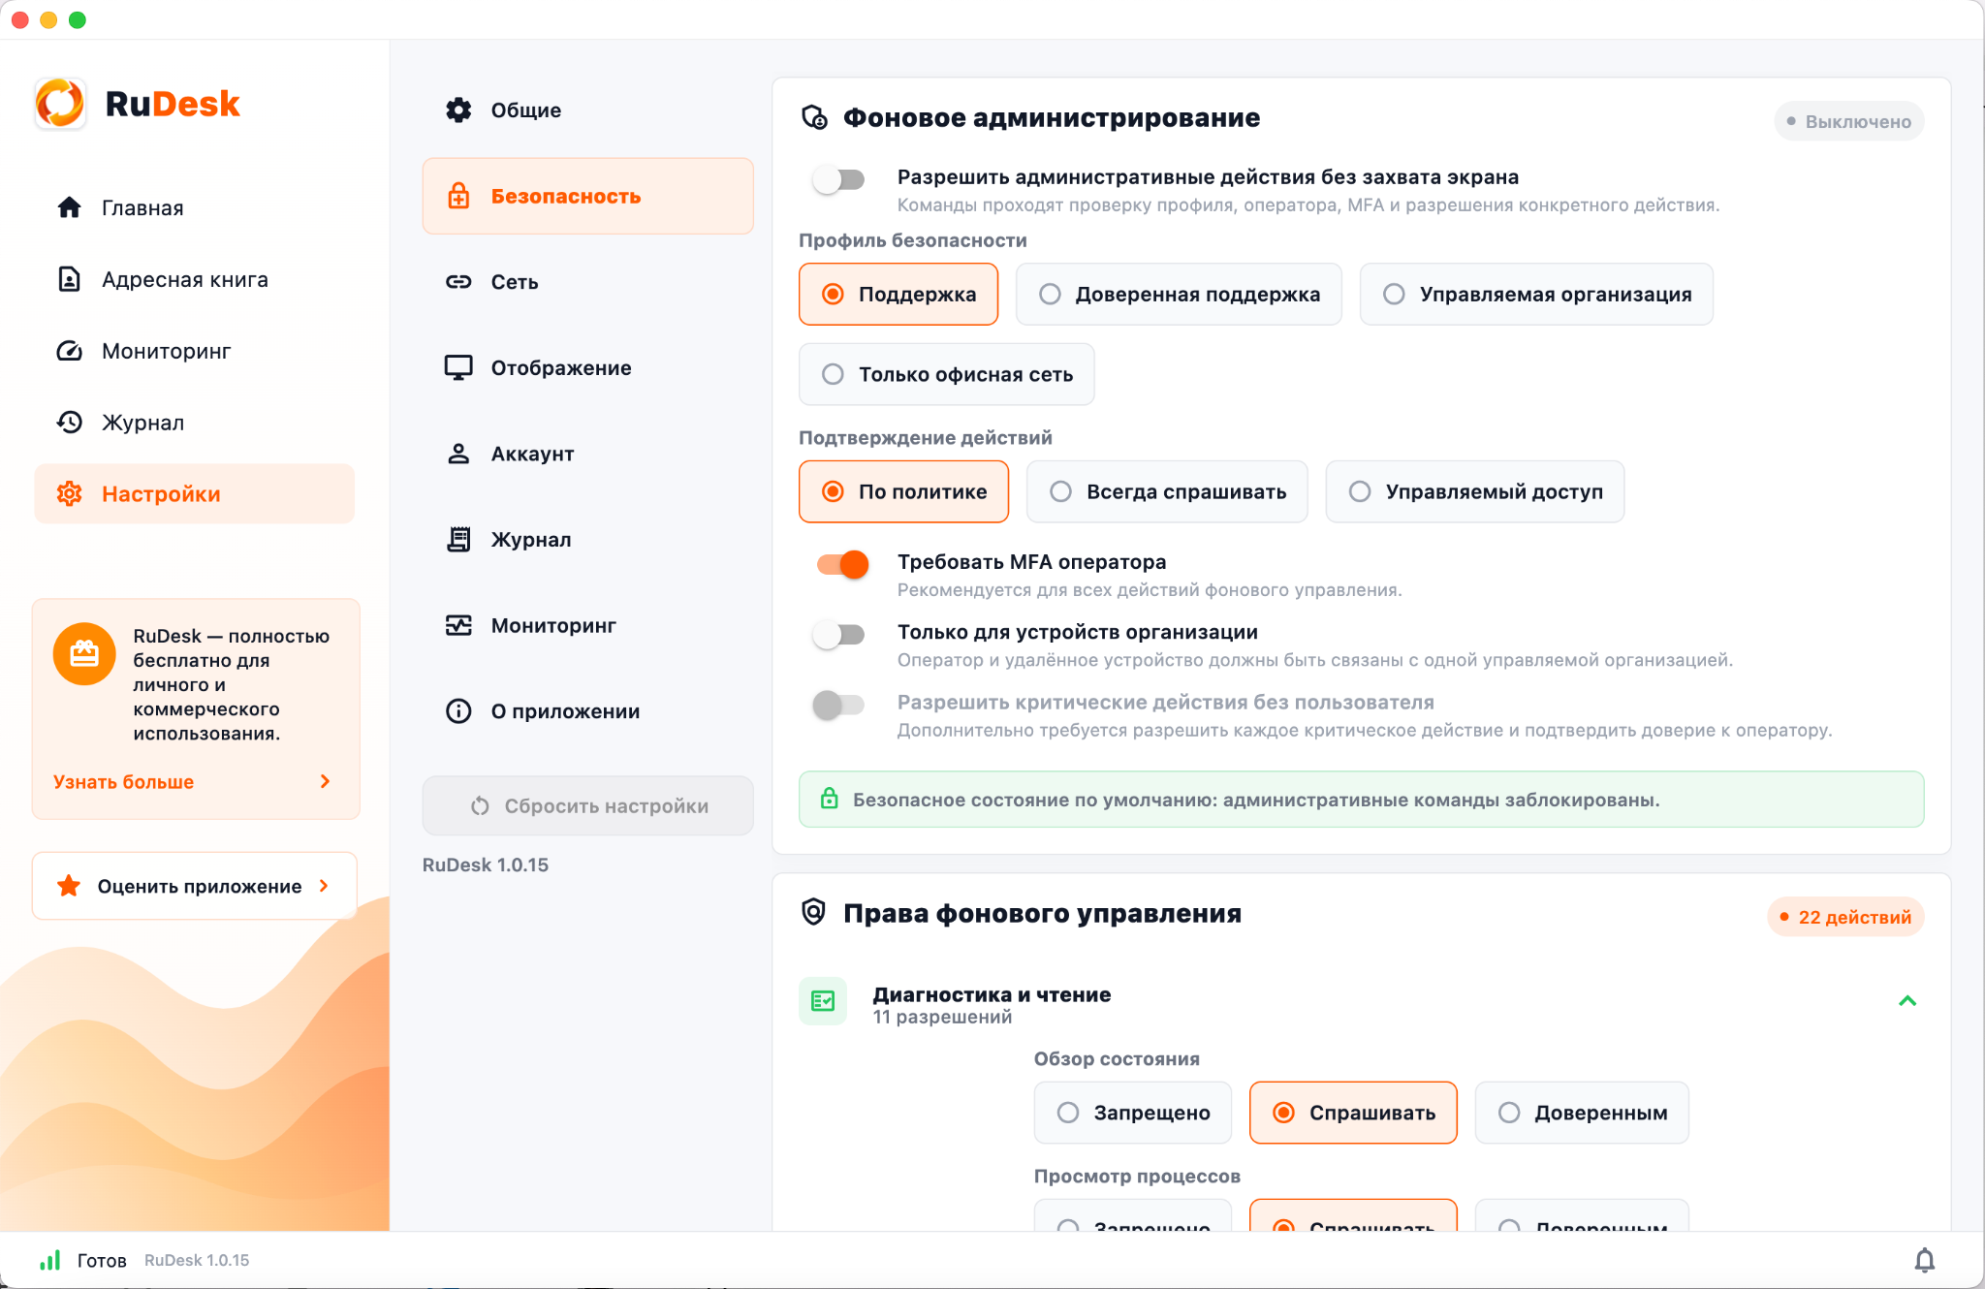
Task: Toggle Только для устройств организации
Action: tap(839, 635)
